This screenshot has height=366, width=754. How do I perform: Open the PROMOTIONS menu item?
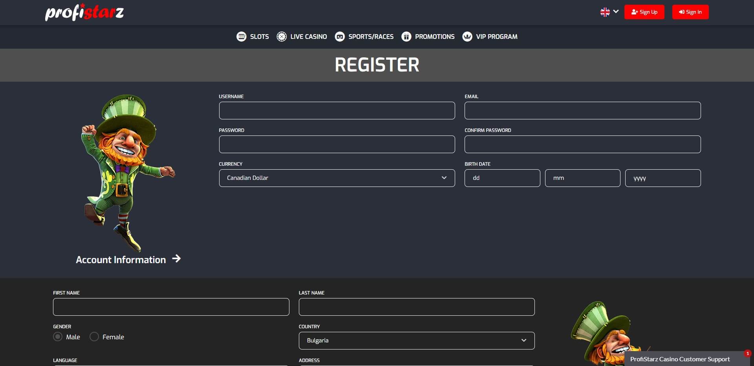pyautogui.click(x=435, y=37)
